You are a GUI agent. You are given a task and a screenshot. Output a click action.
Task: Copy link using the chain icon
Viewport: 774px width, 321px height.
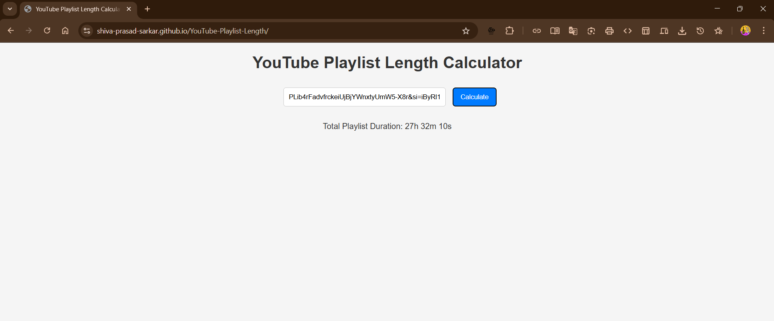click(537, 31)
